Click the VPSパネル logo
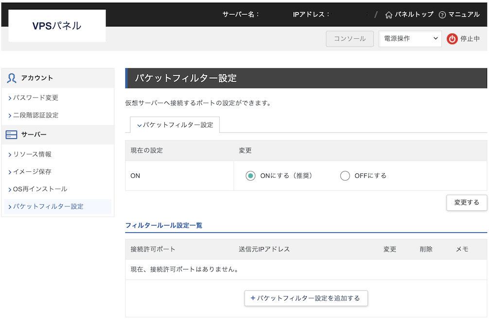The width and height of the screenshot is (489, 320). coord(57,26)
